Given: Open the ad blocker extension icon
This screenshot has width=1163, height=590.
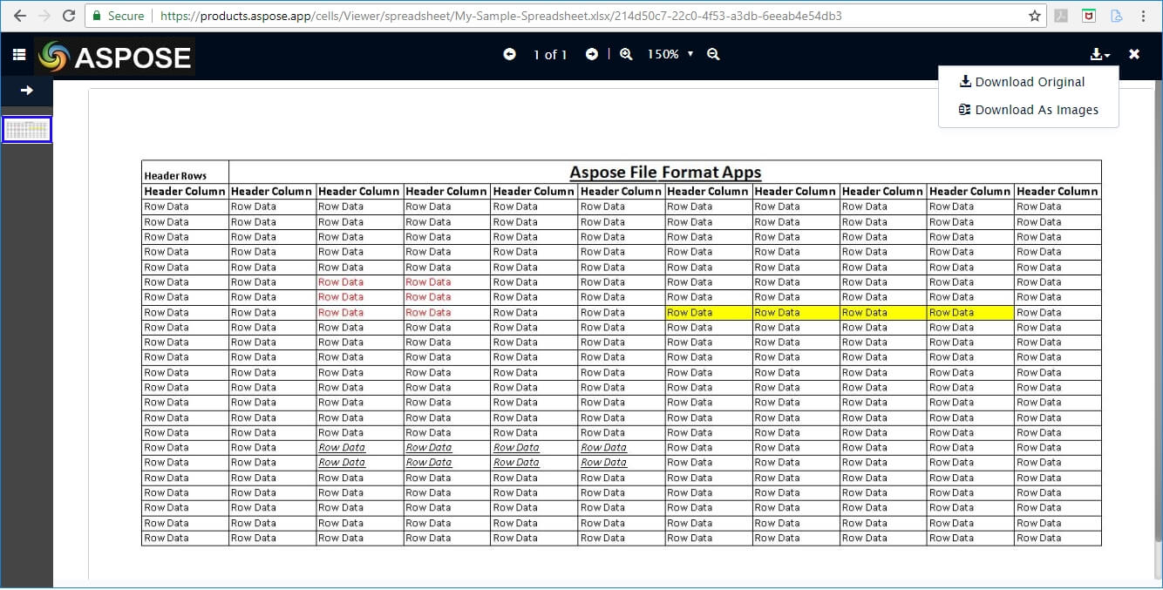Looking at the screenshot, I should pyautogui.click(x=1090, y=15).
